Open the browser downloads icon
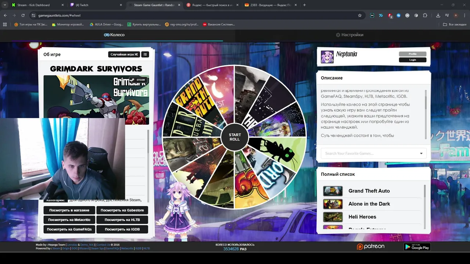 [438, 15]
